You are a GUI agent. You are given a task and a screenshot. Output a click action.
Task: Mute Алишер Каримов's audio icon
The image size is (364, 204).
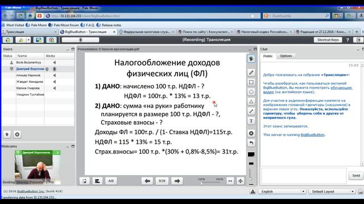click(x=55, y=75)
